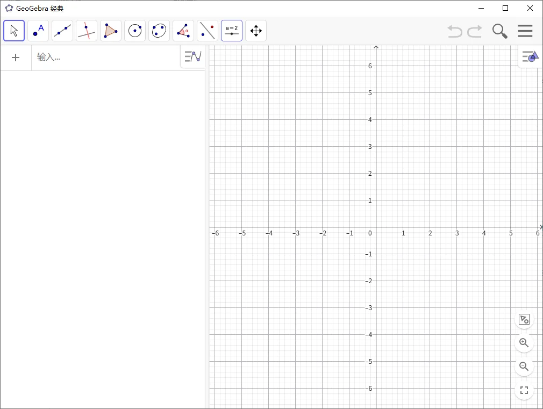The height and width of the screenshot is (409, 543).
Task: Minimize the GeoGebra window
Action: coord(481,8)
